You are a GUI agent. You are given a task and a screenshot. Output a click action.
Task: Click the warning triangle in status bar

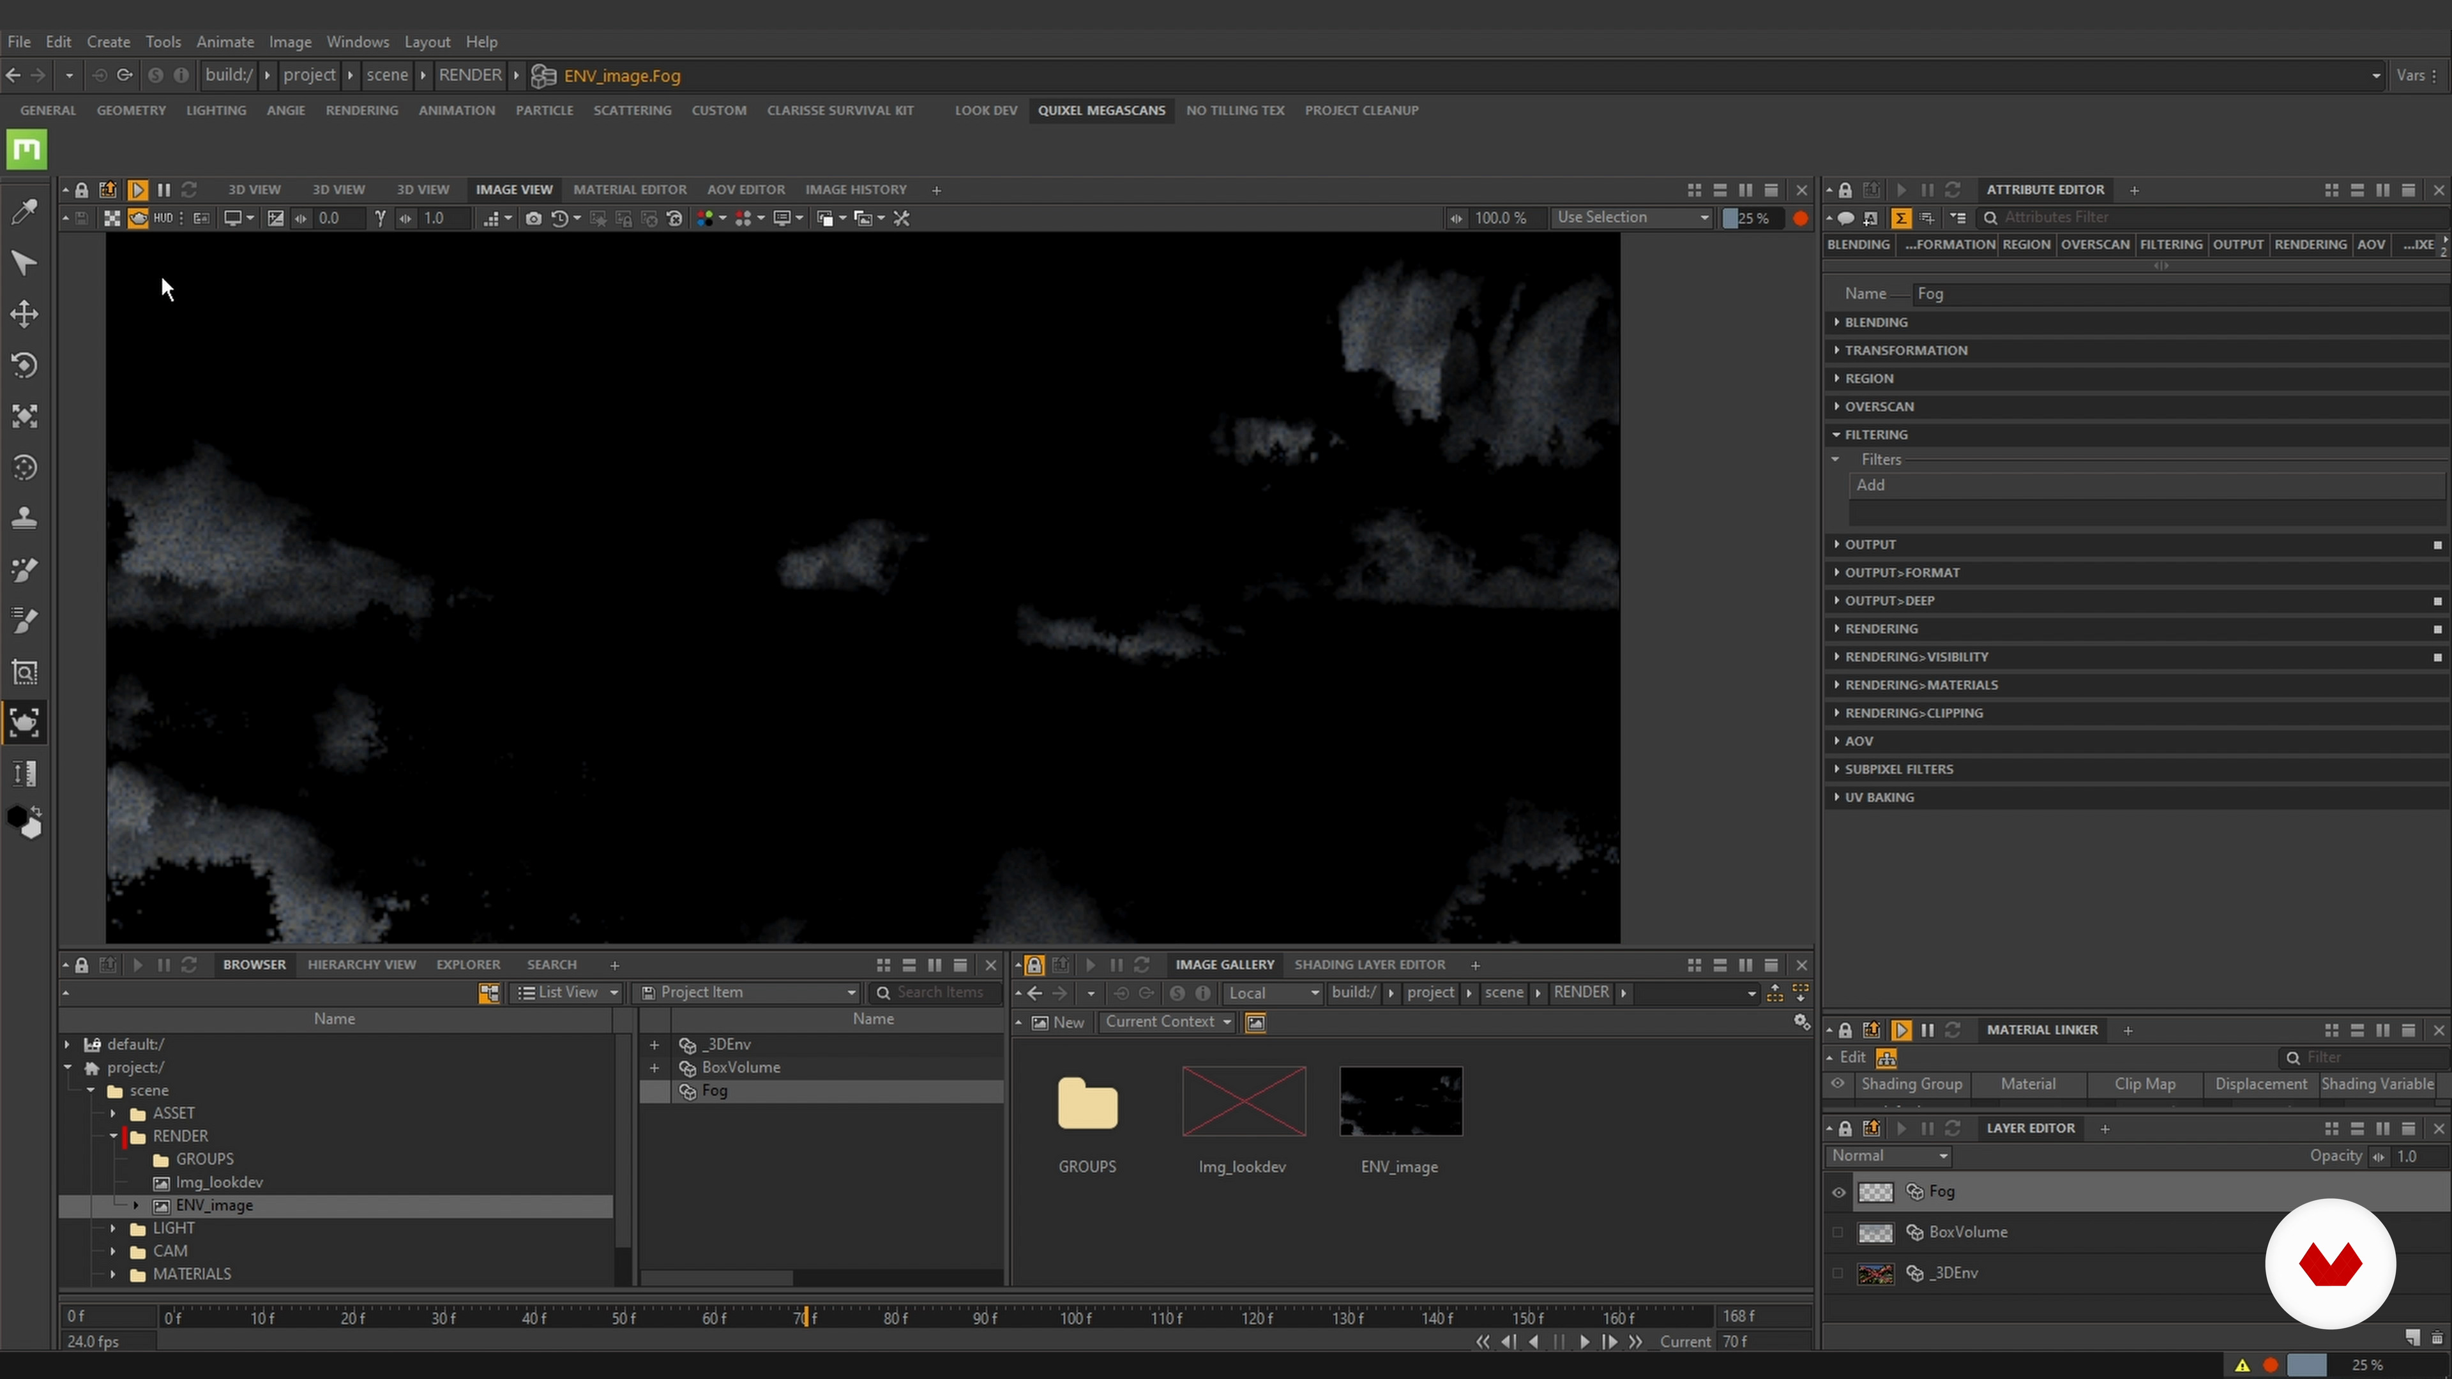[2242, 1366]
